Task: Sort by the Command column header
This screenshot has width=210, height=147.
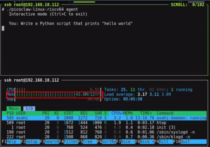Action: point(165,113)
